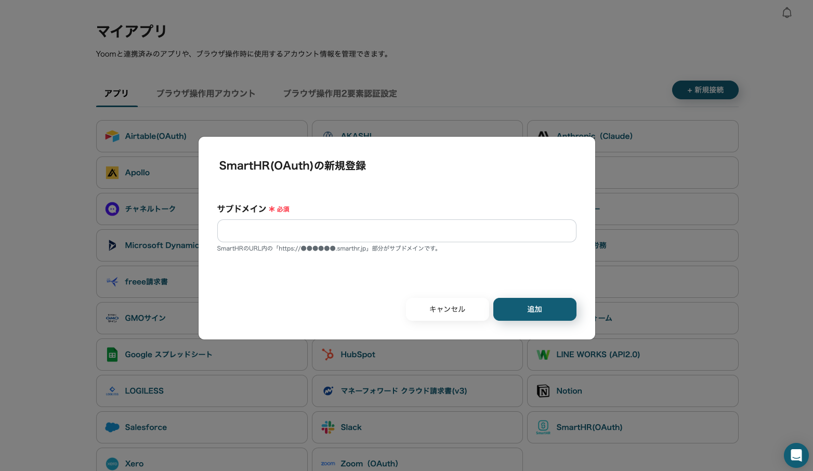Click the LOGILESS app icon
813x471 pixels.
(x=112, y=391)
